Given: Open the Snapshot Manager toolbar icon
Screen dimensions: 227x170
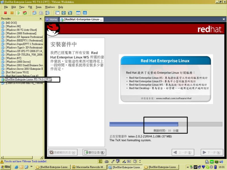Looking at the screenshot, I should pyautogui.click(x=47, y=13).
